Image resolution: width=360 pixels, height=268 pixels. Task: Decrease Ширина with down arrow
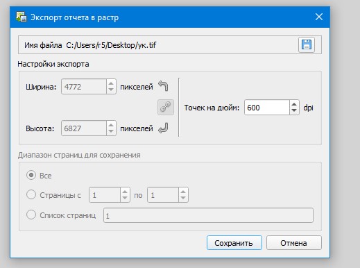(111, 90)
